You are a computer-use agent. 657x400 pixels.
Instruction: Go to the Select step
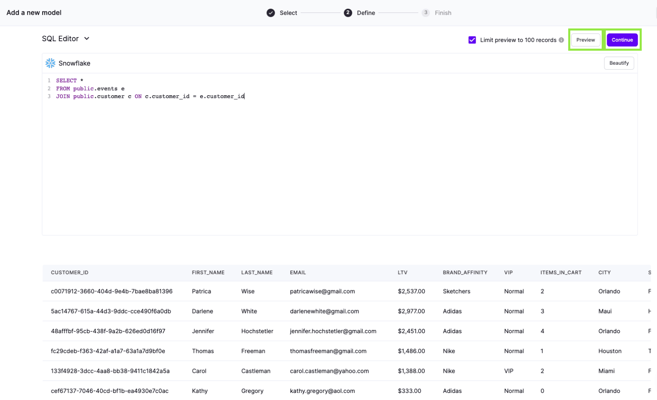pyautogui.click(x=288, y=13)
